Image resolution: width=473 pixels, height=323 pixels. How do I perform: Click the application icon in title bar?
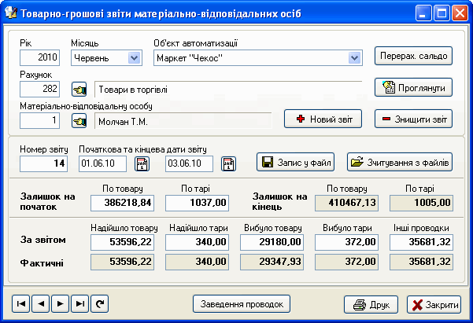11,13
